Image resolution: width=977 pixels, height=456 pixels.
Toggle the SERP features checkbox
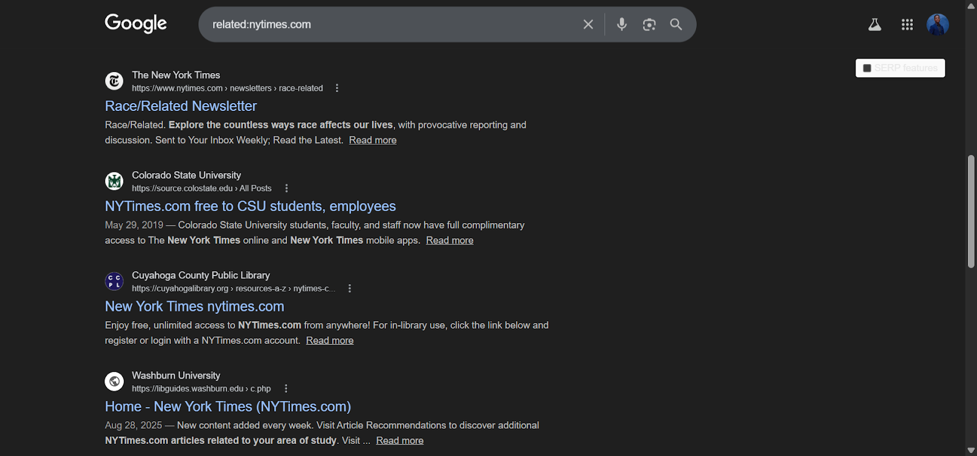coord(867,68)
